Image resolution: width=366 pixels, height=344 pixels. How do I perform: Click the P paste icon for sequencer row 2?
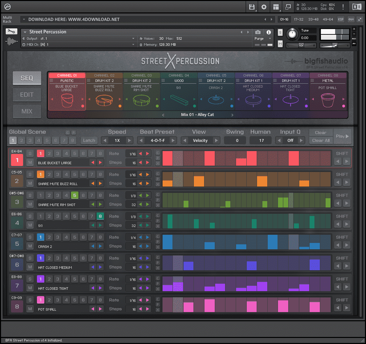158,179
